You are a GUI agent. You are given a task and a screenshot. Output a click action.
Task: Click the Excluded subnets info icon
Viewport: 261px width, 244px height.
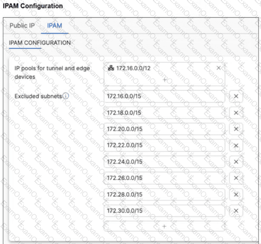(66, 96)
